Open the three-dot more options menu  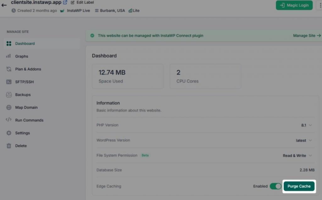pyautogui.click(x=319, y=5)
